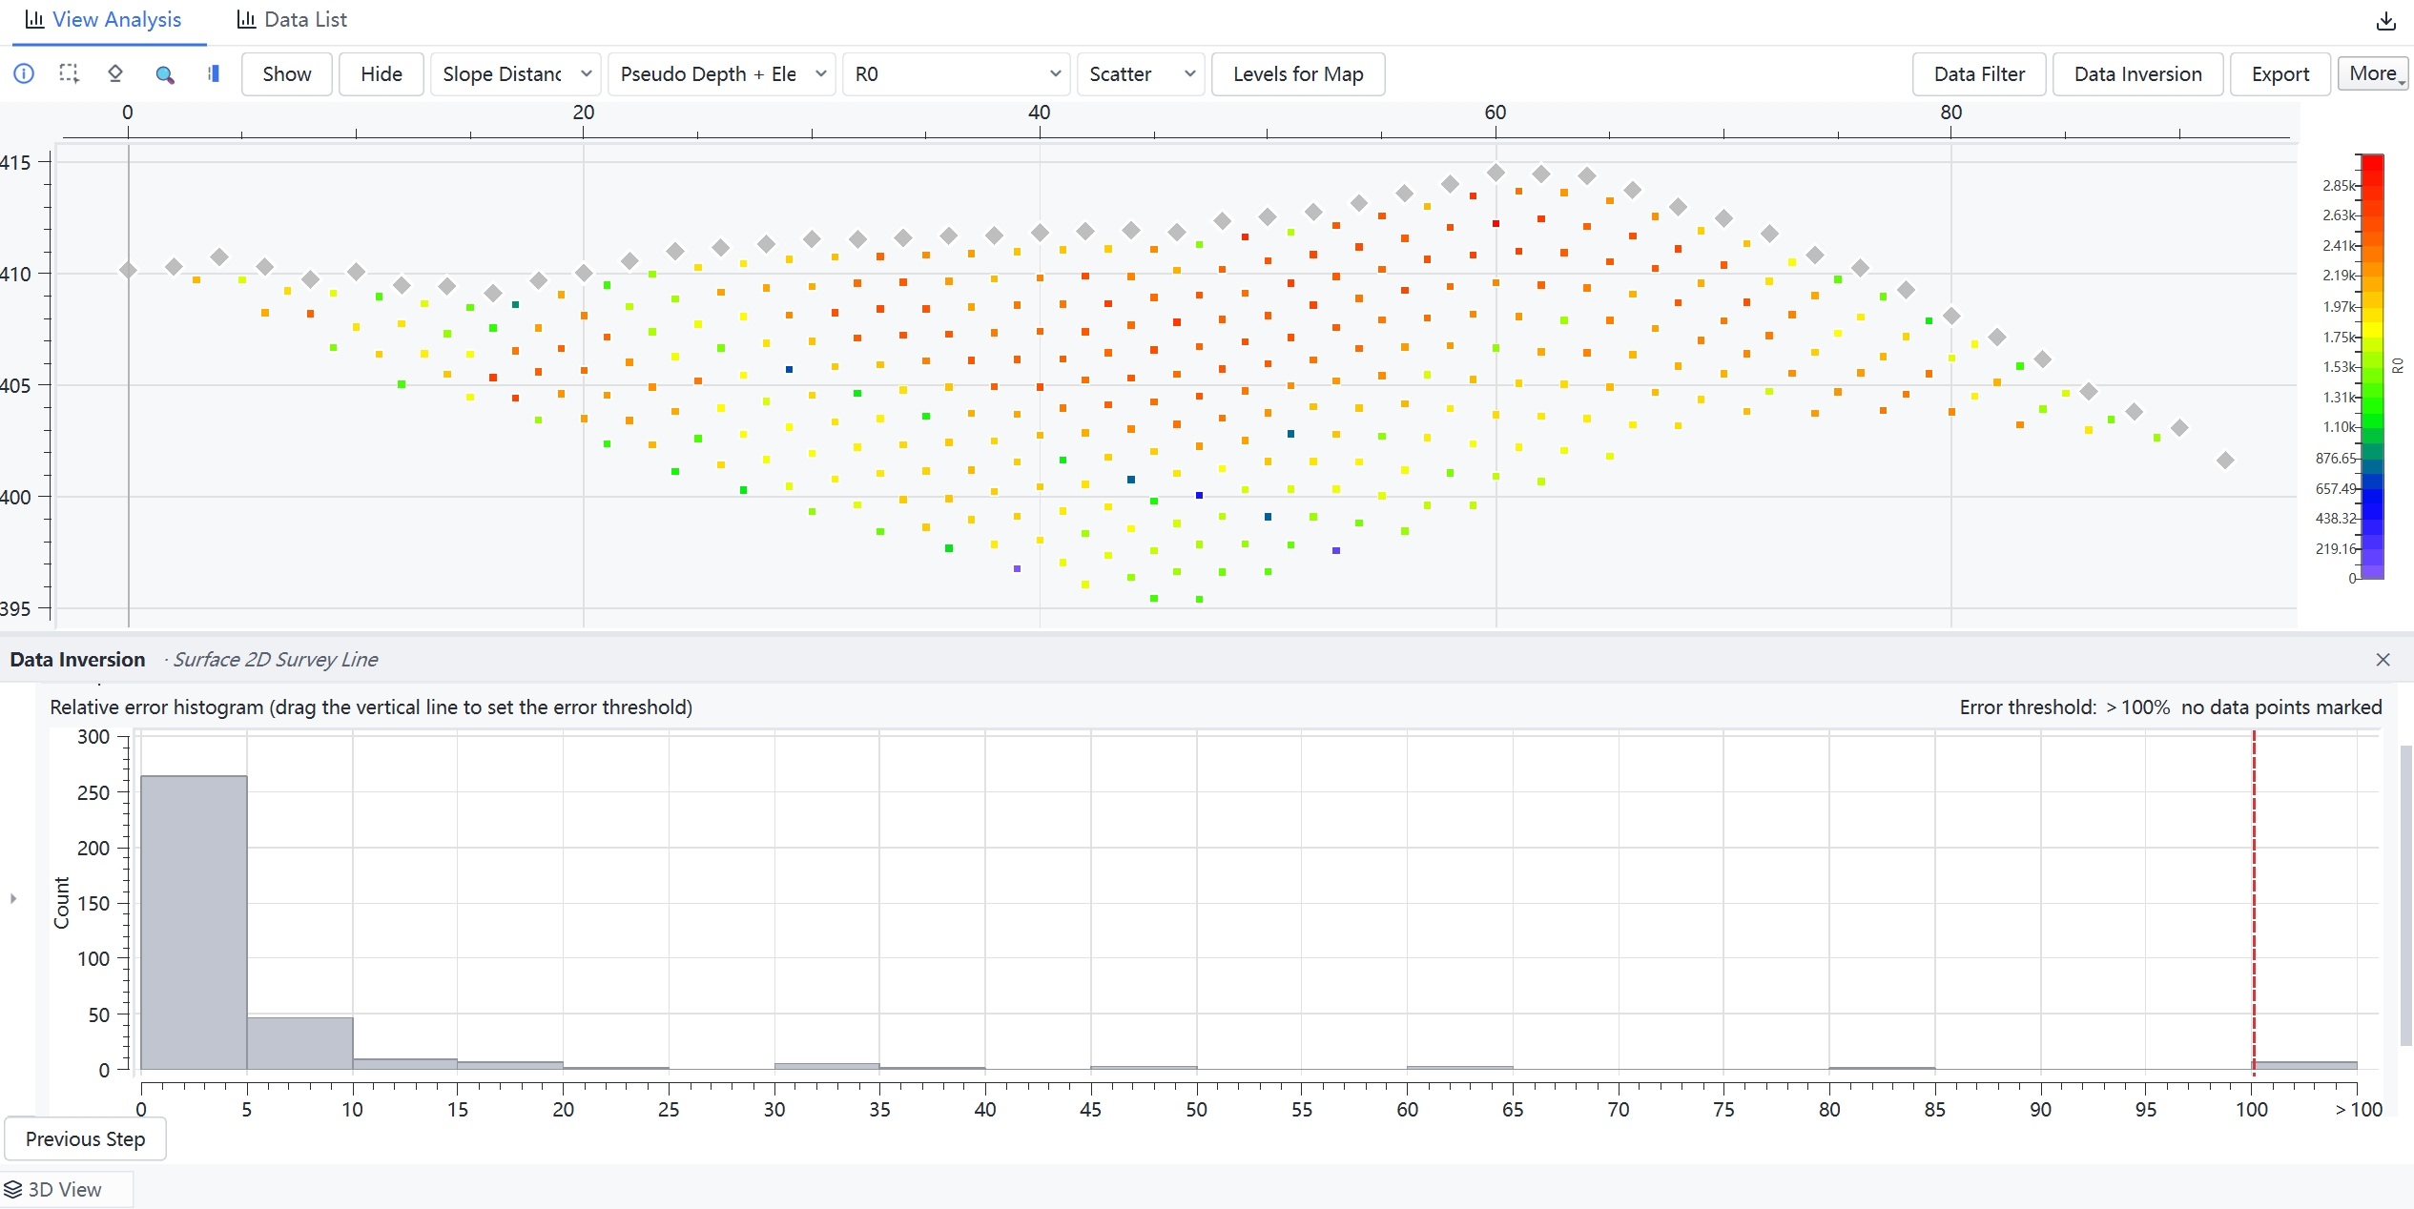The width and height of the screenshot is (2414, 1209).
Task: Click the Data Inversion button
Action: coord(2137,74)
